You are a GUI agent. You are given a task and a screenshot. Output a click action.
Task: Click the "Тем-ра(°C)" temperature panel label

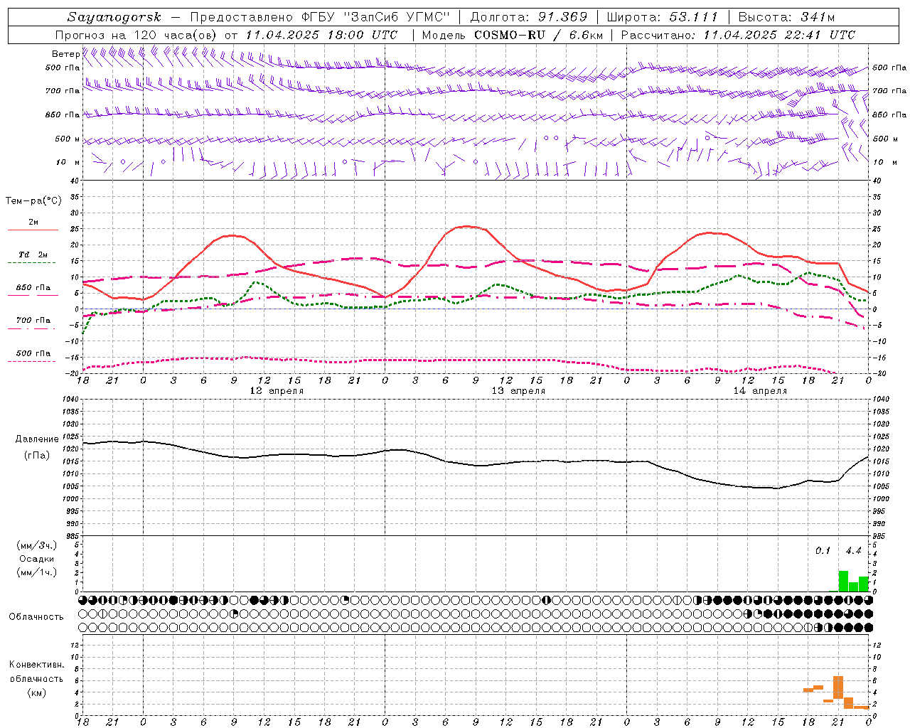[33, 201]
